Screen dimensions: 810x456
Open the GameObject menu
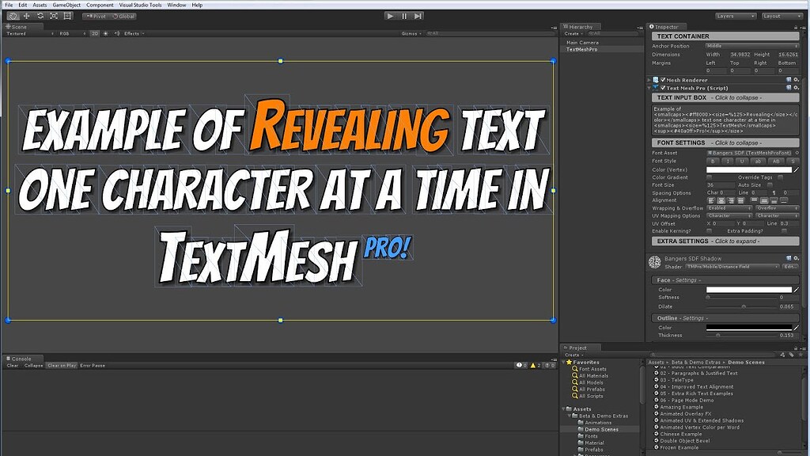(x=68, y=4)
